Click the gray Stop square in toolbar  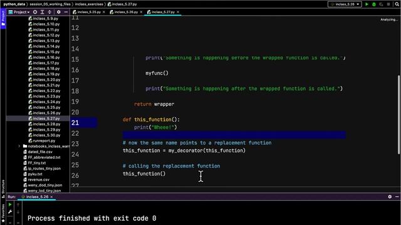388,4
